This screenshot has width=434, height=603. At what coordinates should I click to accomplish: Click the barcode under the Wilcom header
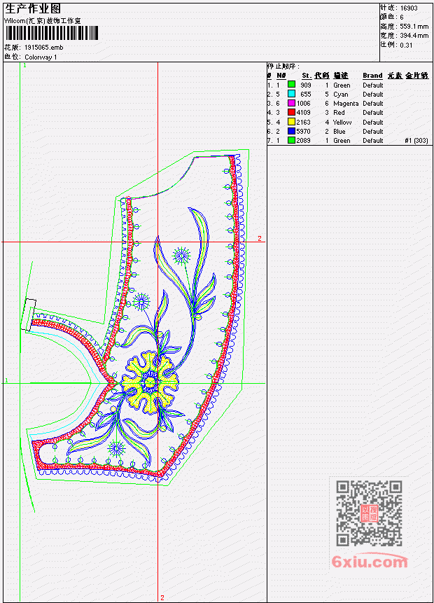pos(52,33)
